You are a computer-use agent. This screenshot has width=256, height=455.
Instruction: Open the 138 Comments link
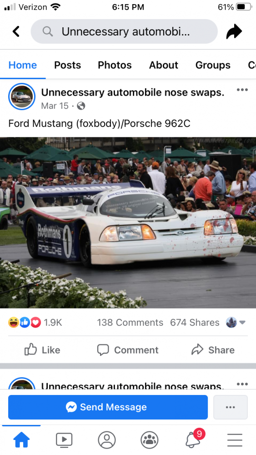tap(130, 323)
